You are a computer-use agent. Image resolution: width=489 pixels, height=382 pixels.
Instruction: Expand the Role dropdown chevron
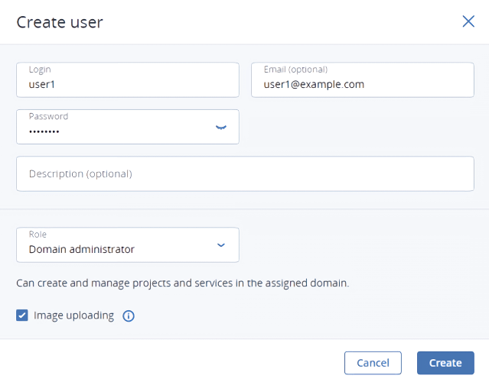pyautogui.click(x=221, y=245)
